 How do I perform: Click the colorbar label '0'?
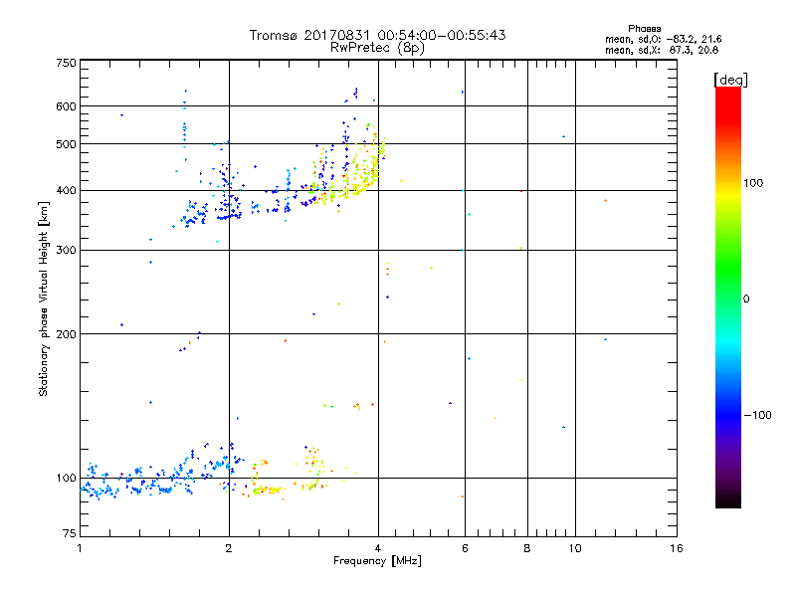point(746,298)
